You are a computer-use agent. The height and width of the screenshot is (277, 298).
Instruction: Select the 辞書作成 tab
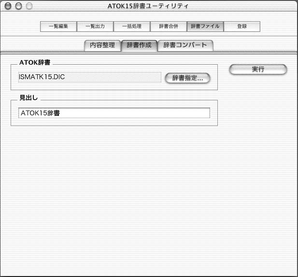pyautogui.click(x=139, y=45)
